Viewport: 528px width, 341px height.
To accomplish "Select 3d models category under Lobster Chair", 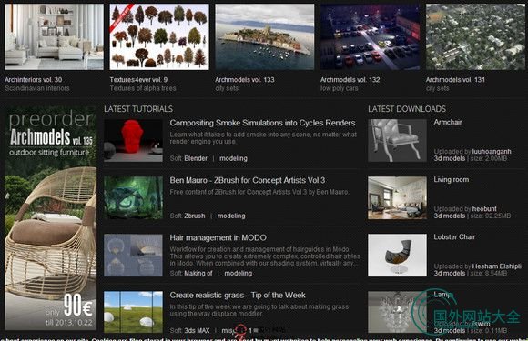I will pos(449,274).
